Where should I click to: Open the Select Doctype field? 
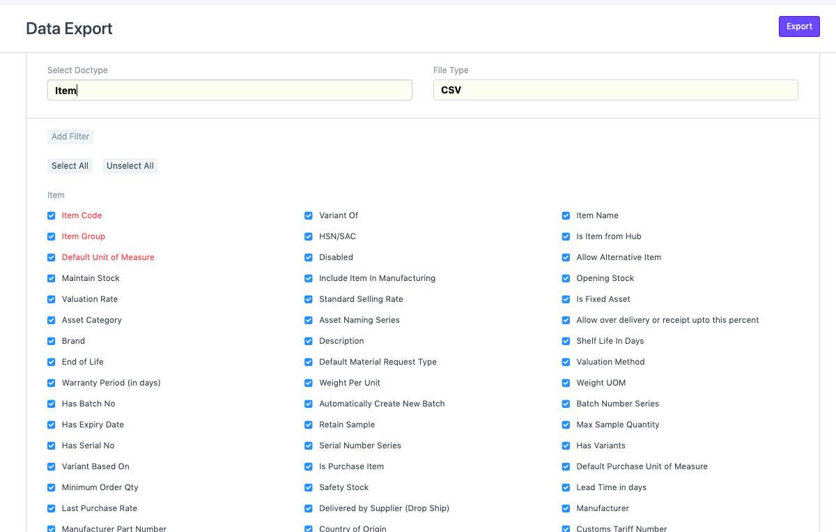tap(229, 90)
